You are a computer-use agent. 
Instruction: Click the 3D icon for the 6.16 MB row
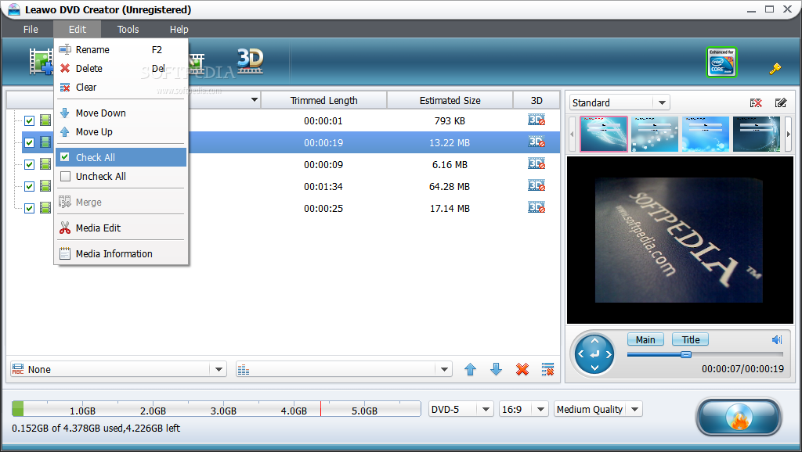[536, 164]
